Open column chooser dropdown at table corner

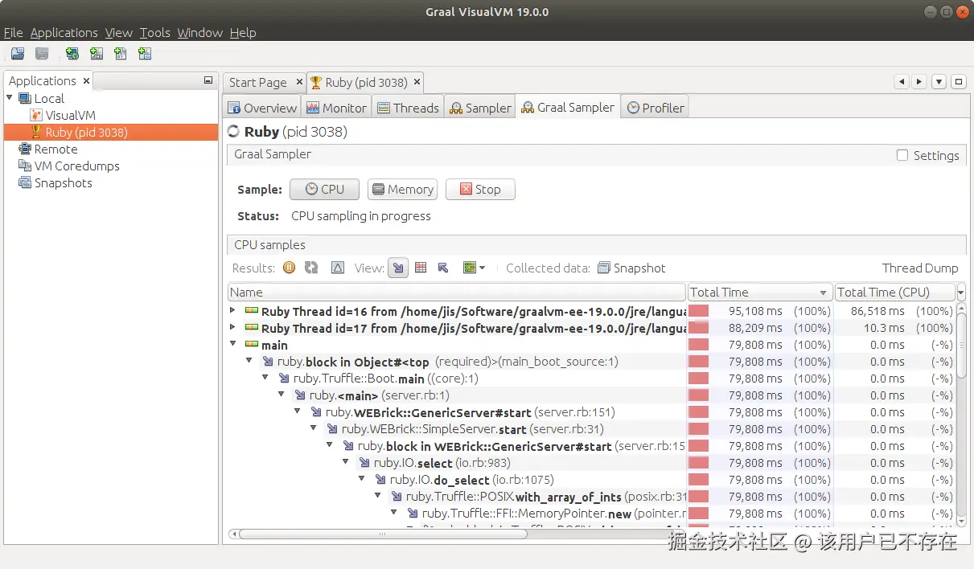961,293
